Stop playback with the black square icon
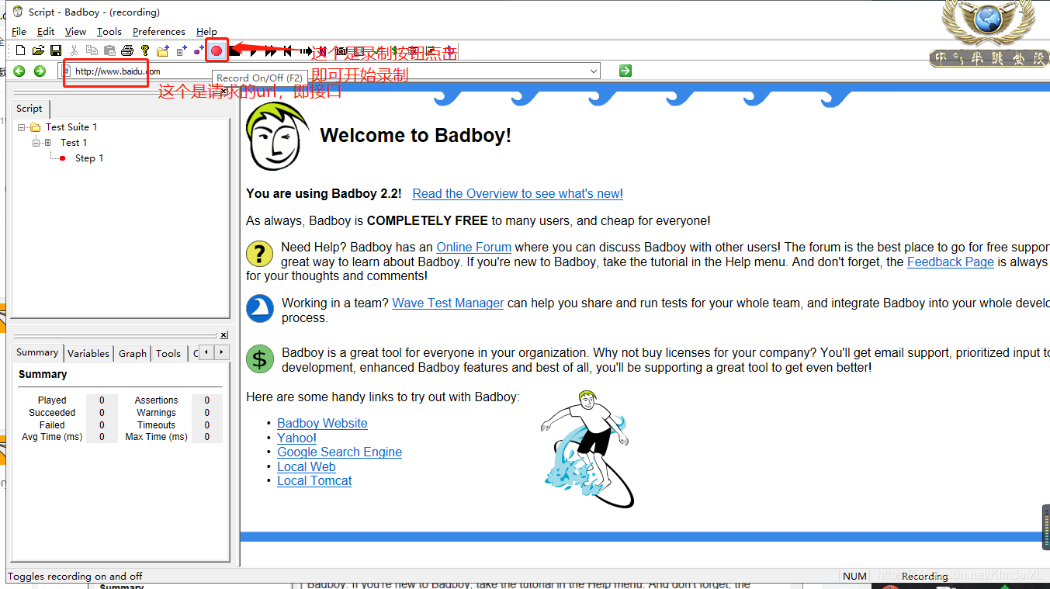This screenshot has height=589, width=1050. 234,50
